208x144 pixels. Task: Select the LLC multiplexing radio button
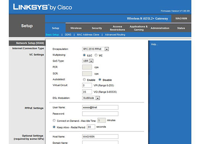84,55
